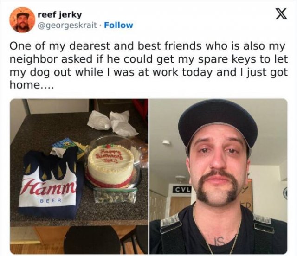
Task: Click the CVL sign in selfie
Action: tap(182, 189)
